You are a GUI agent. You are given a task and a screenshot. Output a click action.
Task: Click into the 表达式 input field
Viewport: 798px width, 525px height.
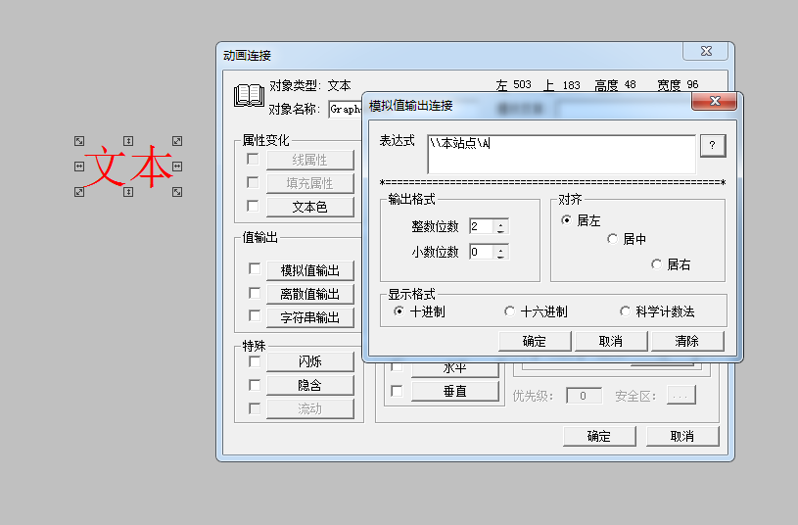click(561, 154)
